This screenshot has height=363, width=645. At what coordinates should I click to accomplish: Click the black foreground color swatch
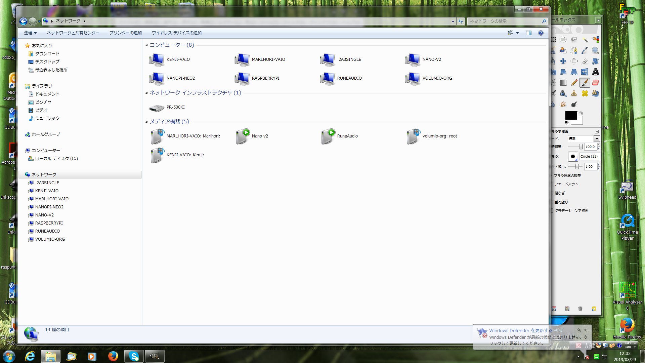(570, 115)
